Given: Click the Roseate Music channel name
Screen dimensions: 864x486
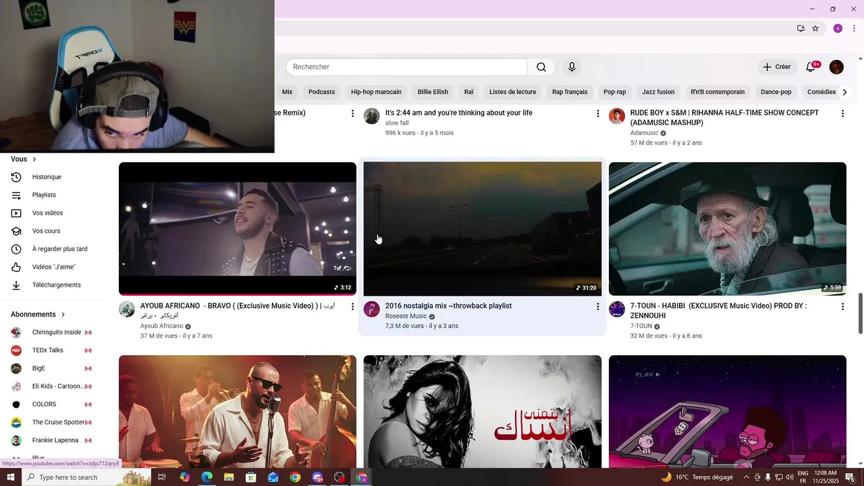Looking at the screenshot, I should (x=406, y=316).
